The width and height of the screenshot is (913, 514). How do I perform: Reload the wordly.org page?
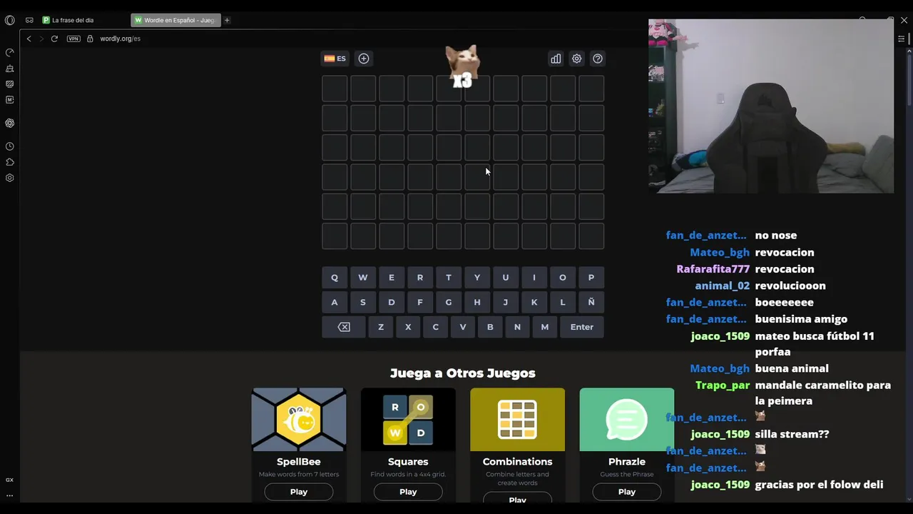click(54, 39)
